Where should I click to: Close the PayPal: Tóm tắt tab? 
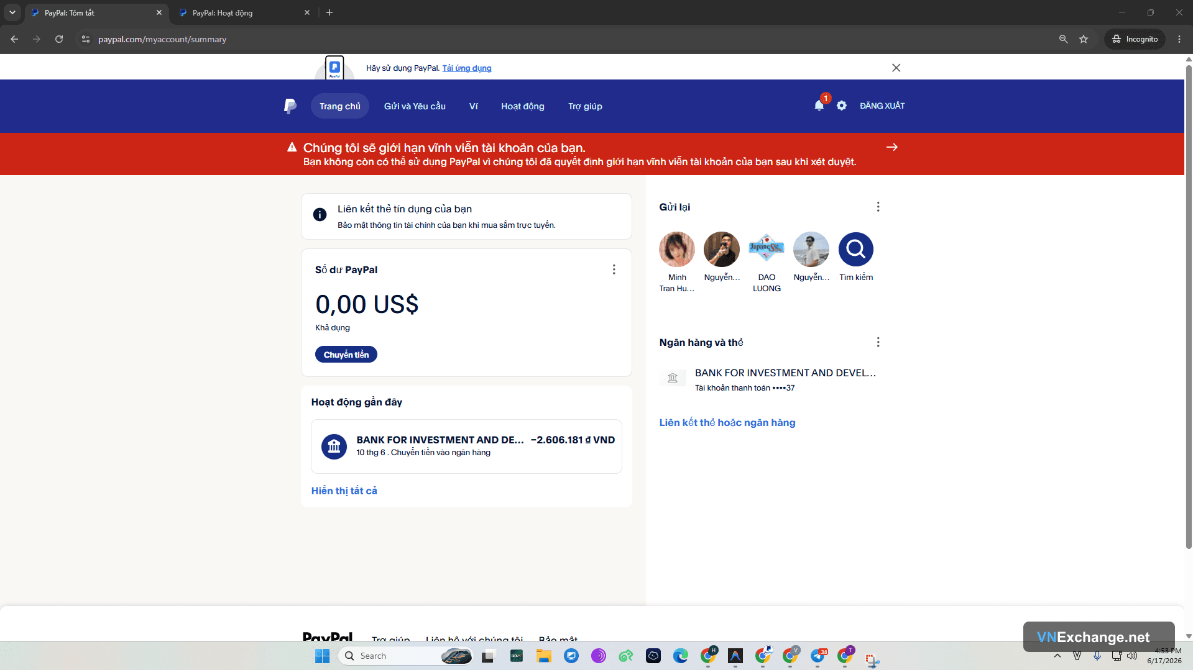159,12
